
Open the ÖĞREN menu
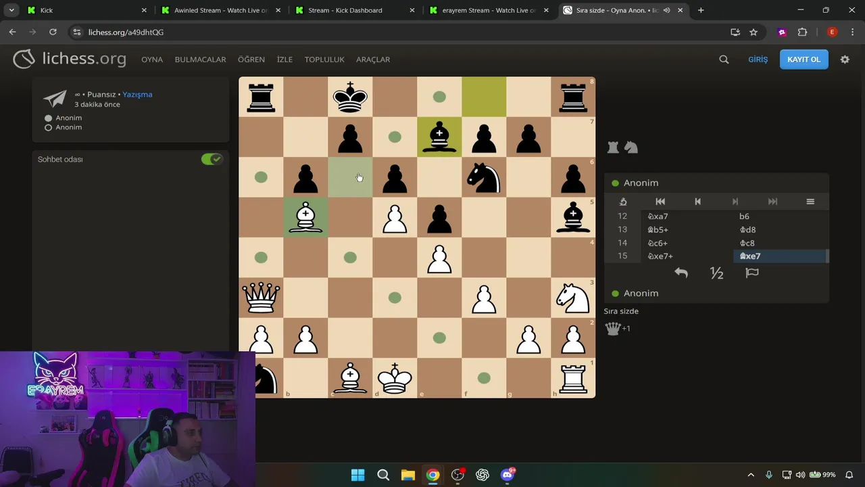251,60
